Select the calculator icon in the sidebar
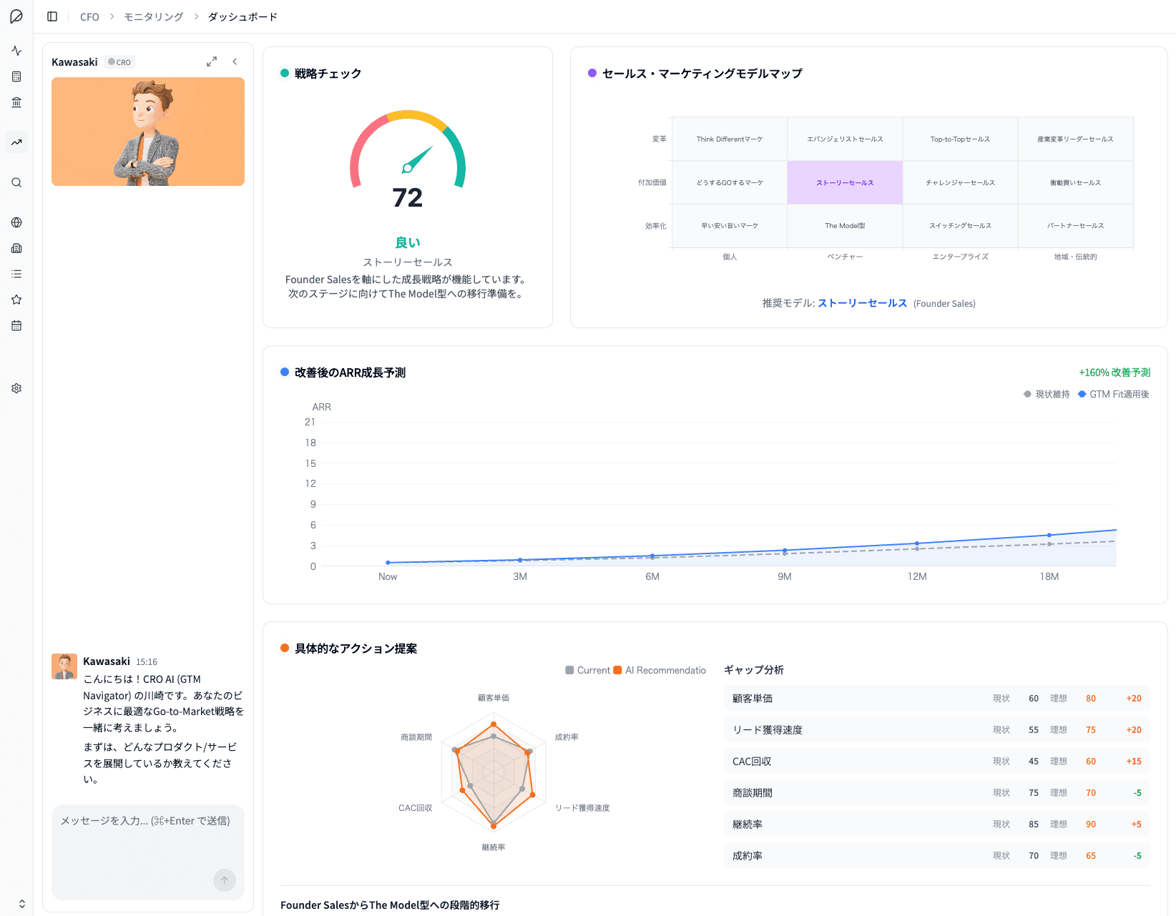Screen dimensions: 1176x916 pos(16,77)
